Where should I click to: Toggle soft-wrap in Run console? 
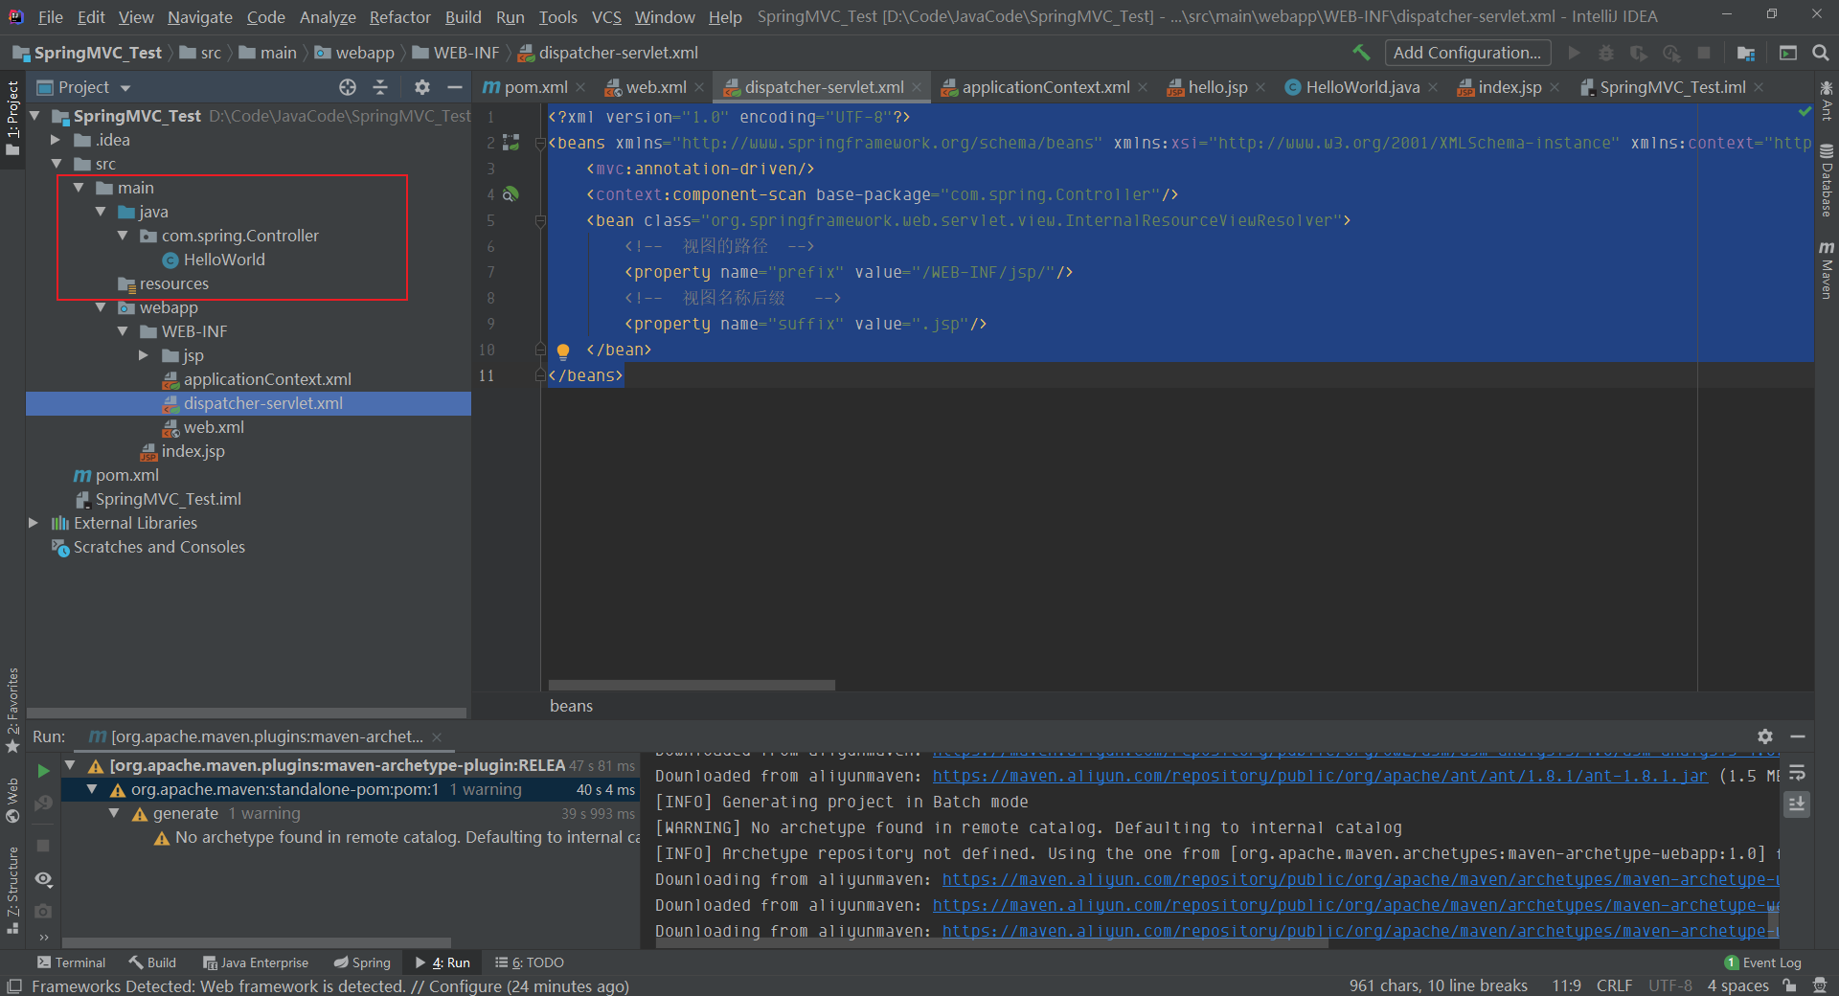click(x=1797, y=772)
